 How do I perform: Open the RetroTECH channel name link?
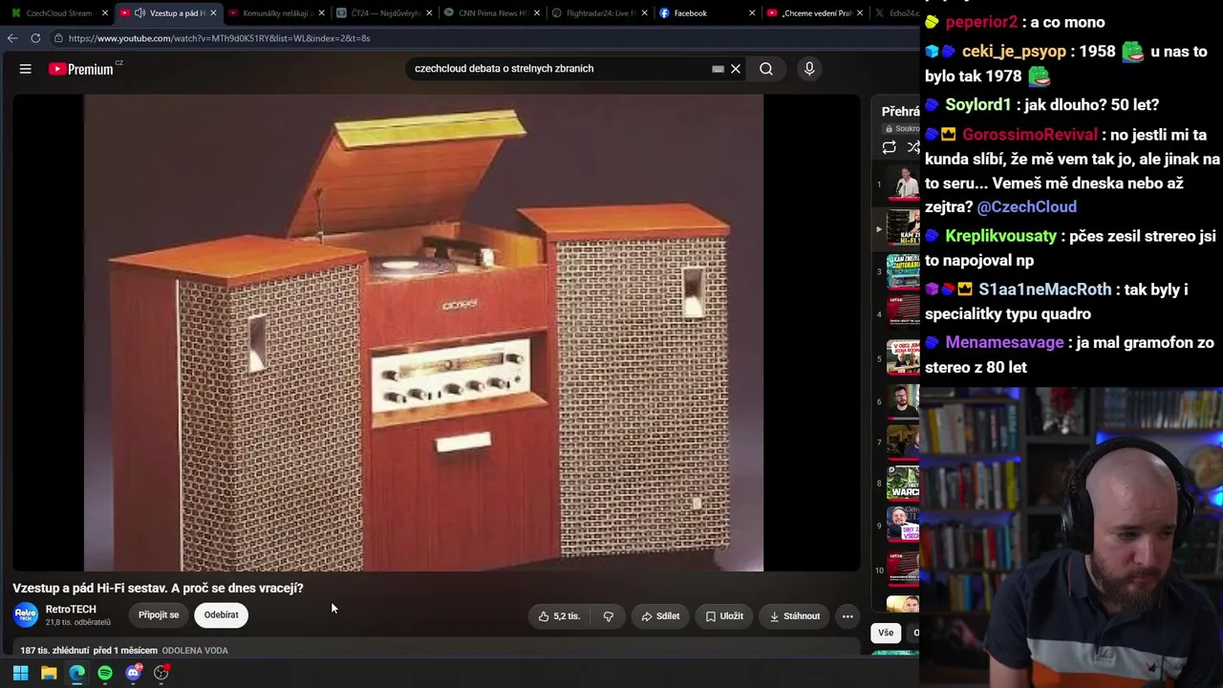71,610
